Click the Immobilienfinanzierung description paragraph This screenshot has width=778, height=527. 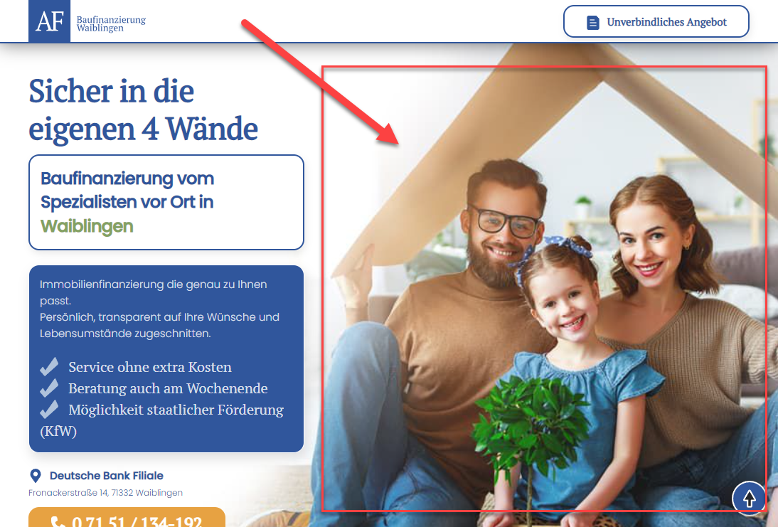pyautogui.click(x=160, y=309)
